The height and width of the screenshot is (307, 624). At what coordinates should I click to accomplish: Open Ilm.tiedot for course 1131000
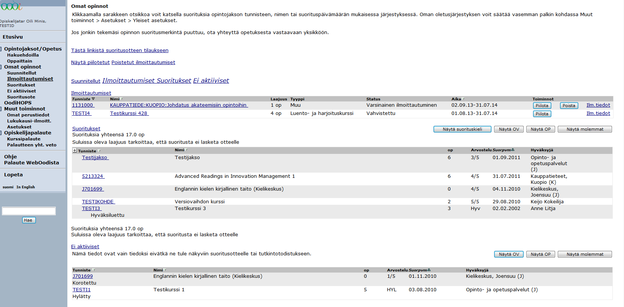tap(598, 105)
